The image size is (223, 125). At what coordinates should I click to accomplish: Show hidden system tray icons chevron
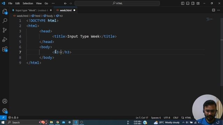(x=183, y=123)
